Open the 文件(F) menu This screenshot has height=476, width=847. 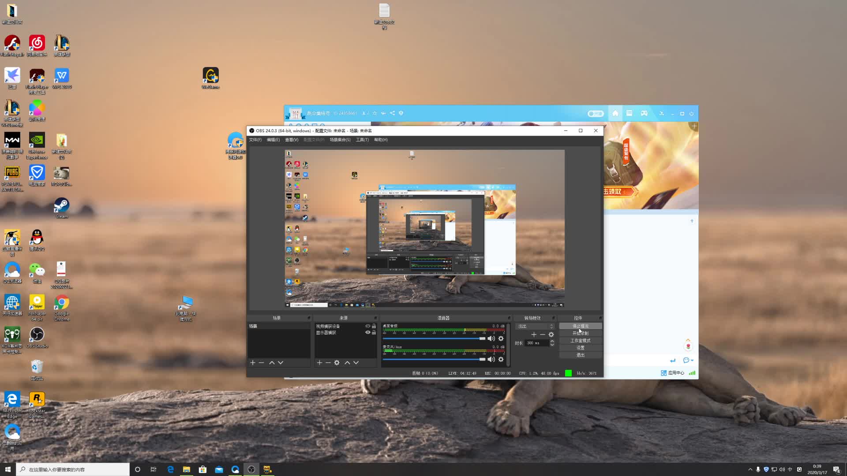tap(255, 140)
